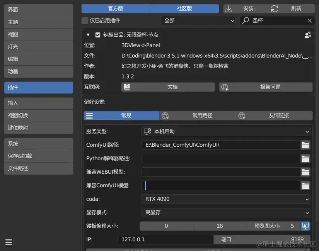The height and width of the screenshot is (251, 319).
Task: Browse folder for 兼容ComfyUI模型
Action: [305, 186]
